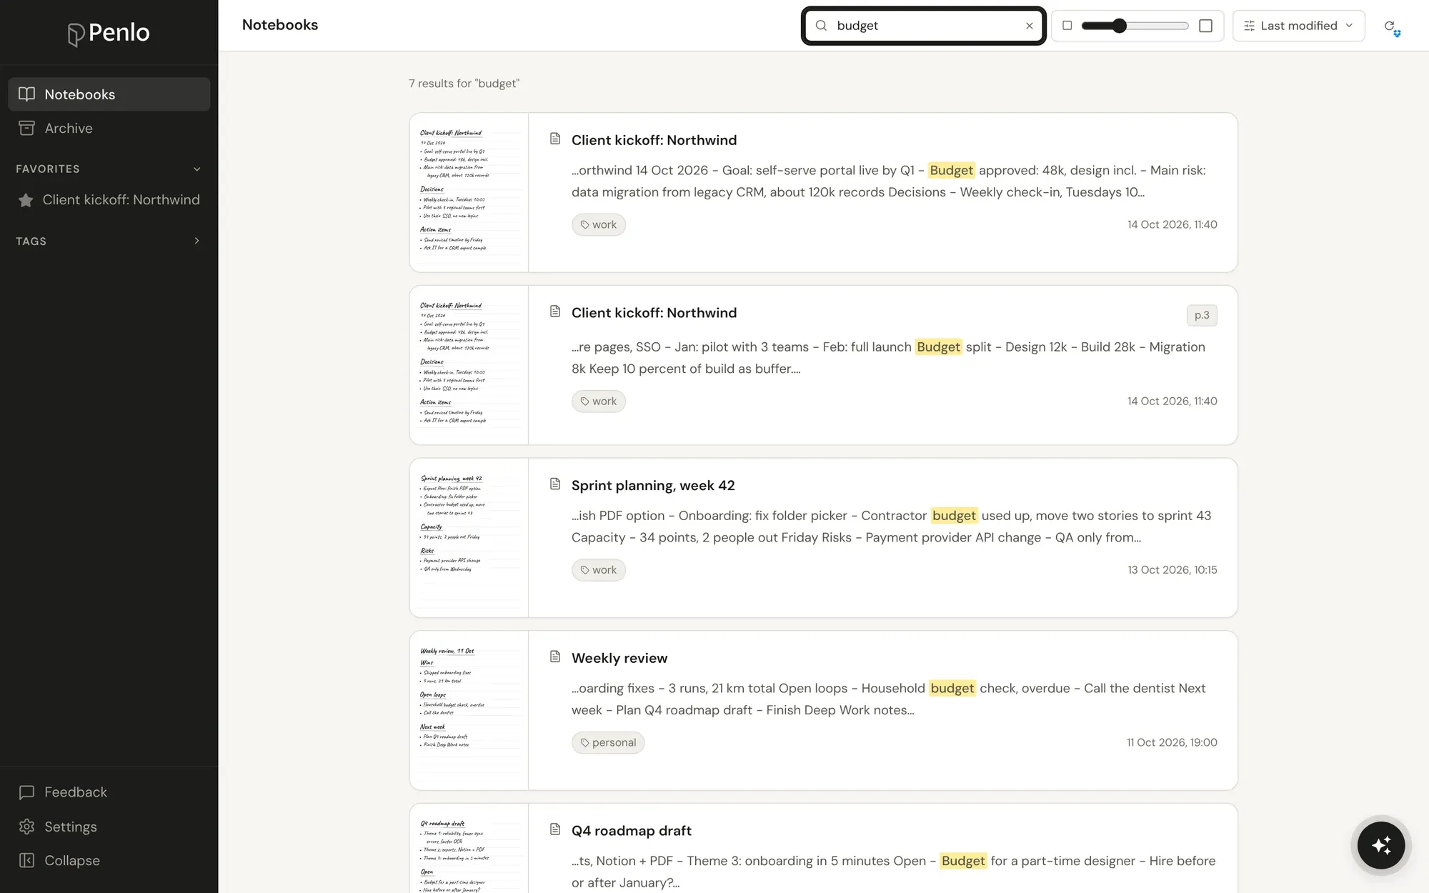1429x893 pixels.
Task: Open the AI assistant sparkle button
Action: tap(1380, 845)
